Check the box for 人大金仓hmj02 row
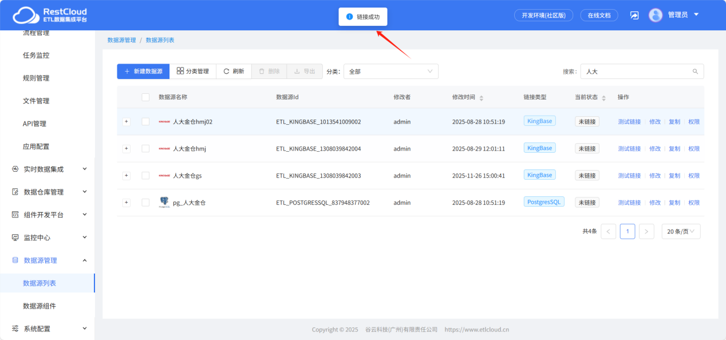 [x=145, y=122]
